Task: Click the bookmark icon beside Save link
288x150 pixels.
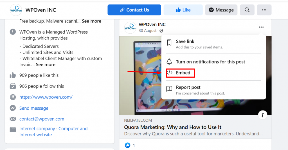Action: (x=169, y=43)
